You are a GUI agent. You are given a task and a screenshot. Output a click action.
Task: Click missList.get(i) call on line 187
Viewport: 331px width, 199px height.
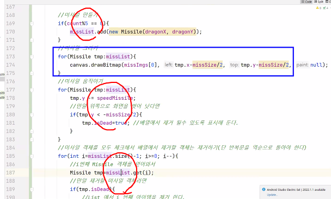[128, 173]
